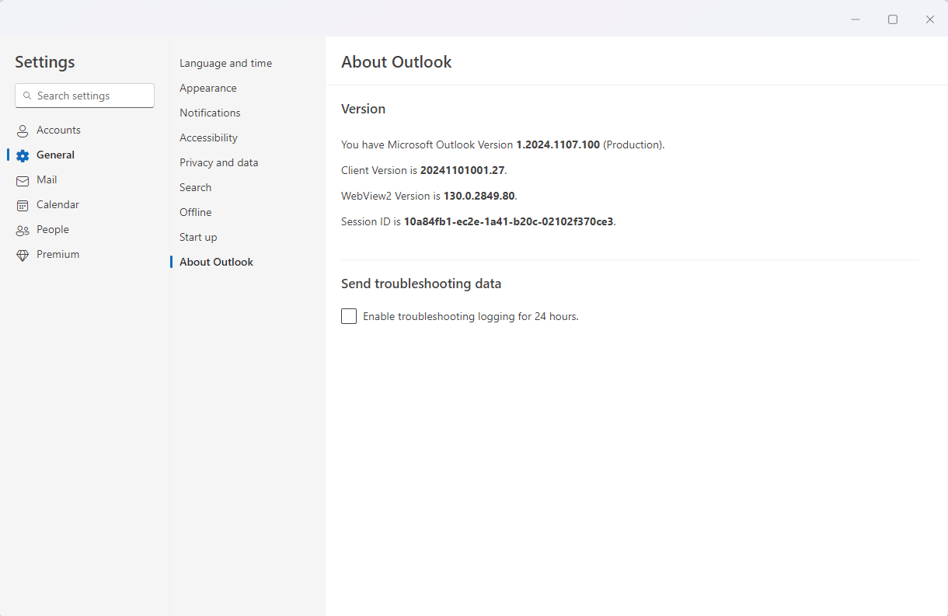Open the People settings category
948x616 pixels.
click(85, 229)
